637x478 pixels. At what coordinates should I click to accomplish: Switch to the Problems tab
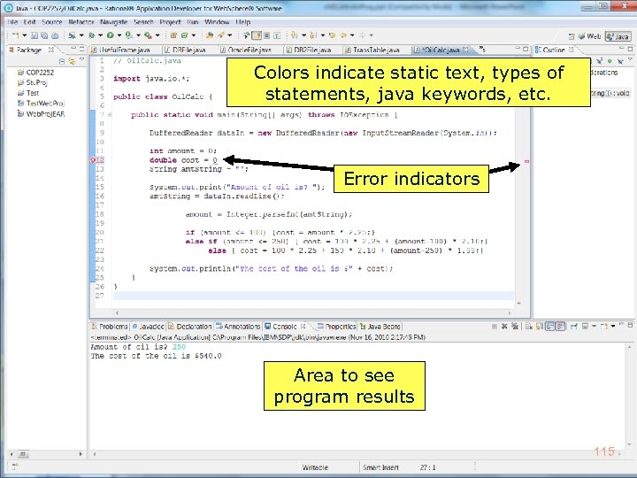(x=110, y=327)
